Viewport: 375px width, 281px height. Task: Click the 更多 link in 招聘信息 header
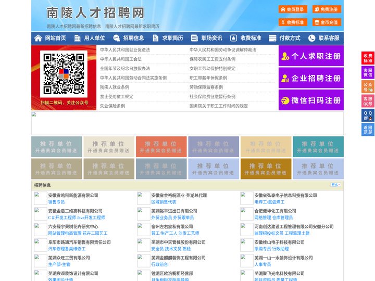pyautogui.click(x=335, y=185)
